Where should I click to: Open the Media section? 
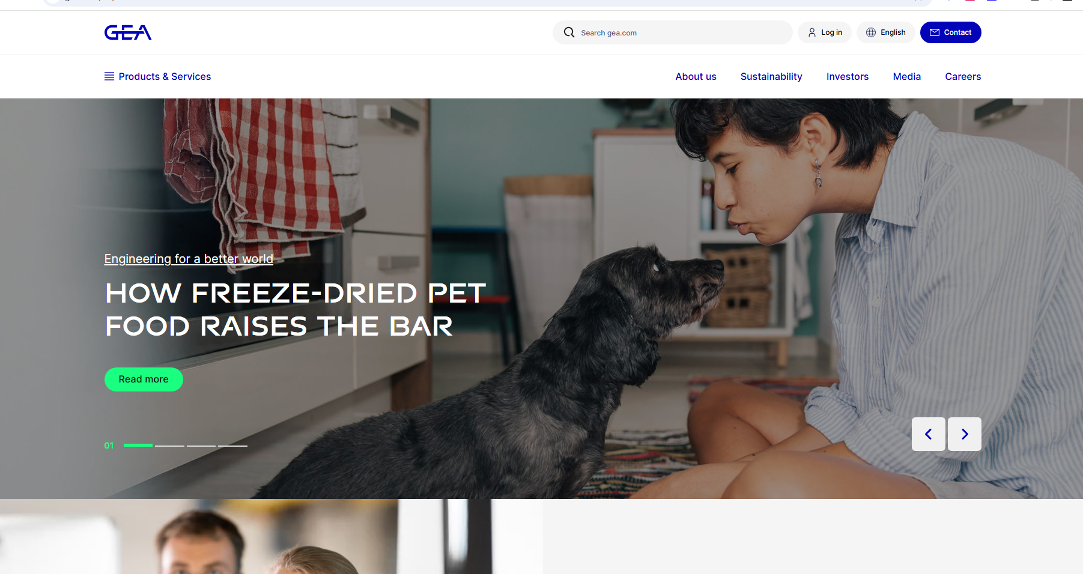pyautogui.click(x=906, y=76)
